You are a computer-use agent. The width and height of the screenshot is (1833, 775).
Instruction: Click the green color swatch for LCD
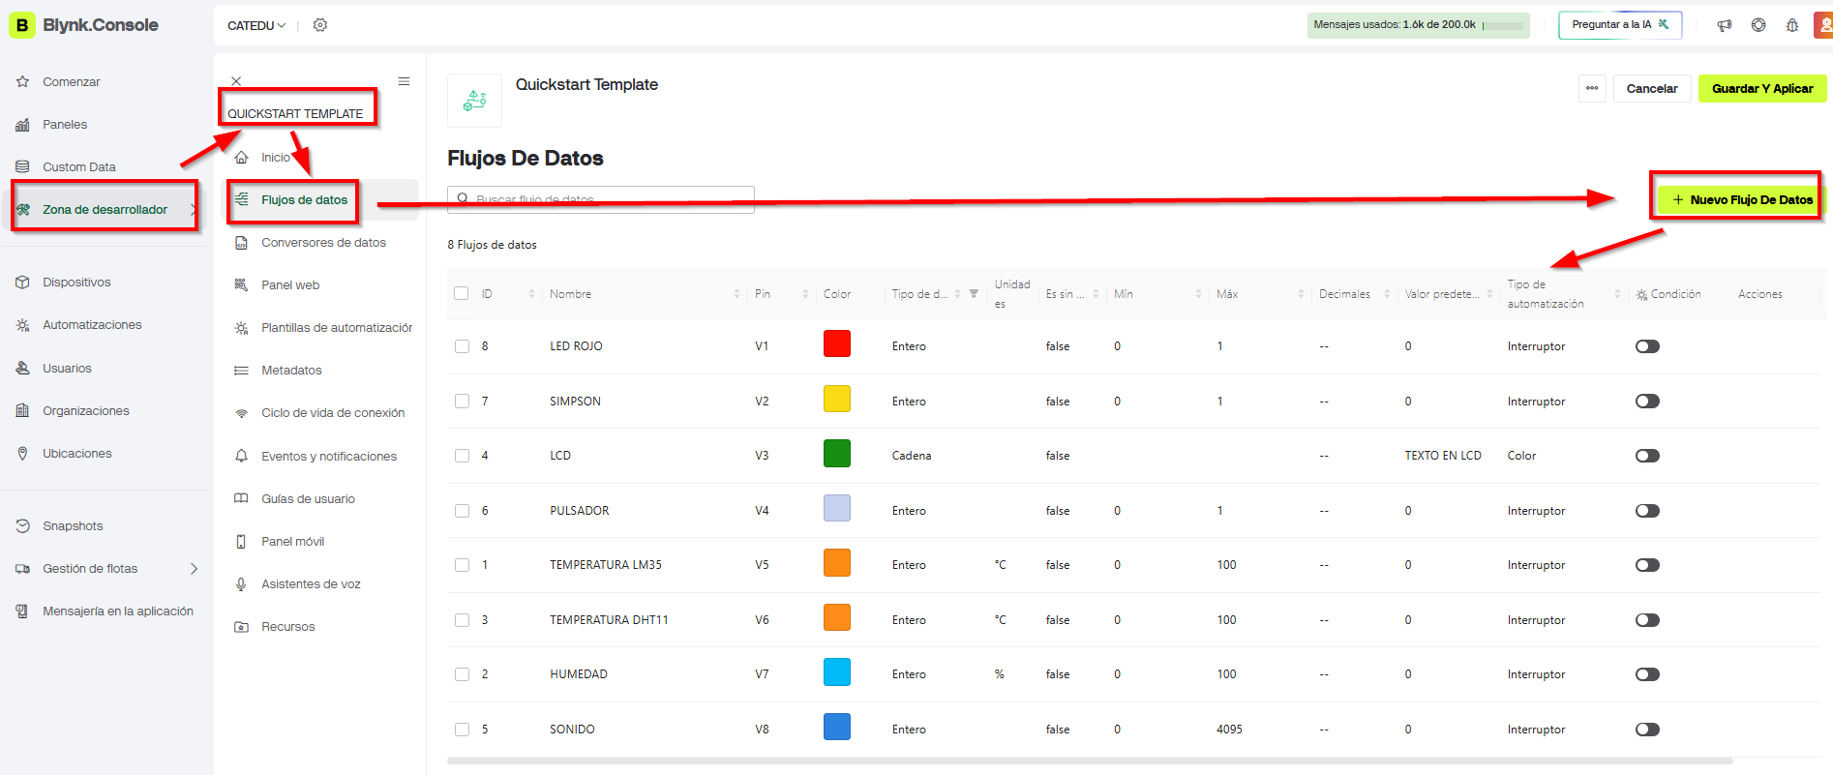click(836, 454)
